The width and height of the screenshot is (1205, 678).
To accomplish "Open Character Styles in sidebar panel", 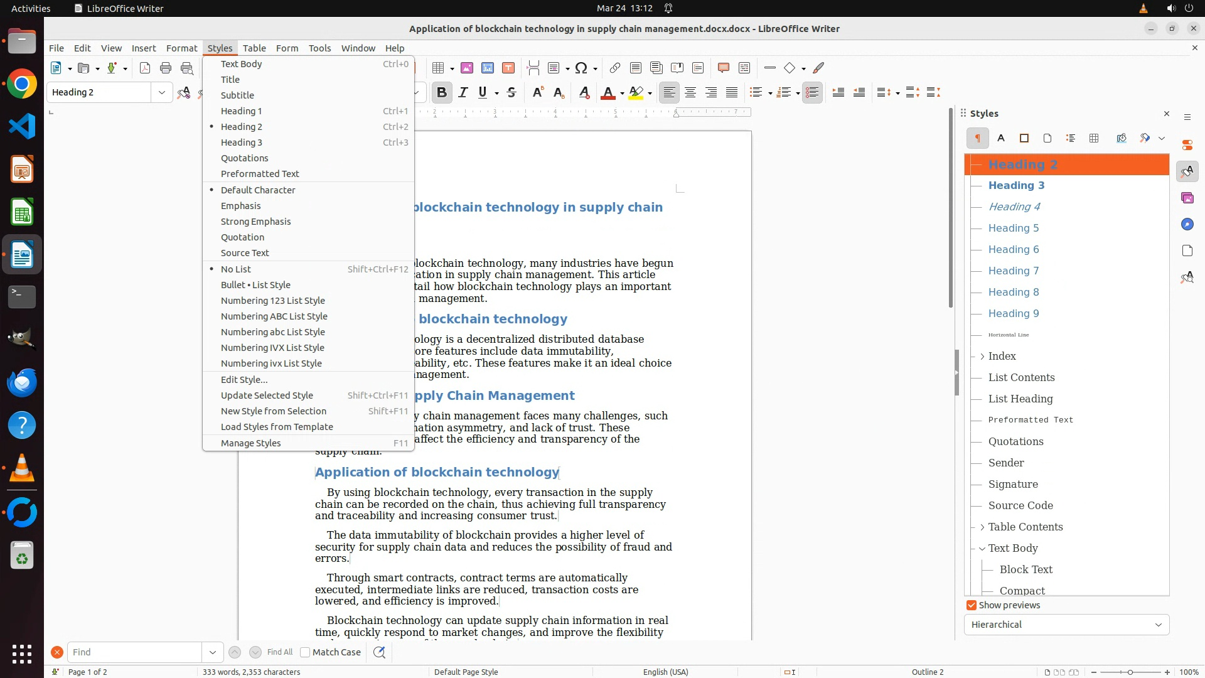I will pos(1001,138).
